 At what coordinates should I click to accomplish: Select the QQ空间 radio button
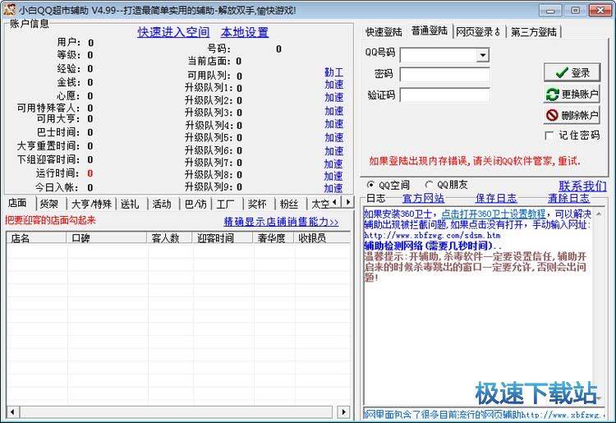(x=370, y=185)
